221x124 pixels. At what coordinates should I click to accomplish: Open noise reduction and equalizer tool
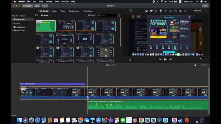coord(171,11)
